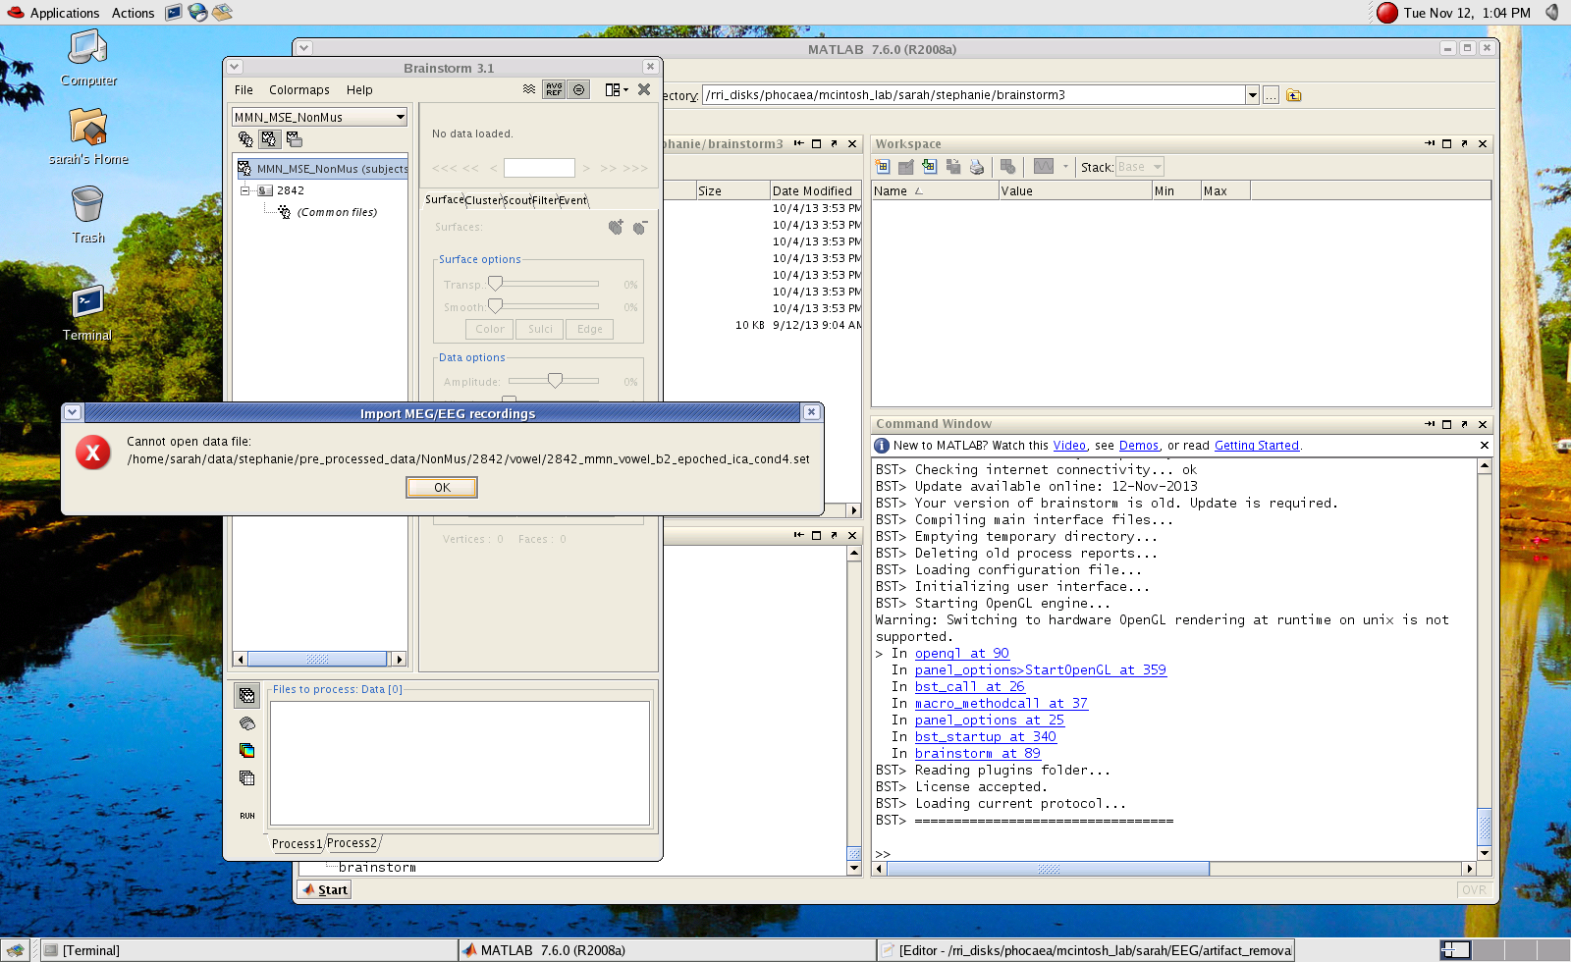Click the add surface icon
Screen dimensions: 1571x962
tap(616, 227)
